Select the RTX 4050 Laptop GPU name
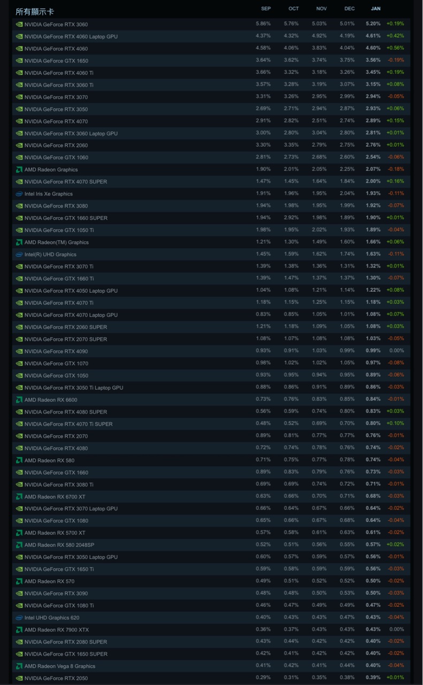The width and height of the screenshot is (423, 685). 71,291
